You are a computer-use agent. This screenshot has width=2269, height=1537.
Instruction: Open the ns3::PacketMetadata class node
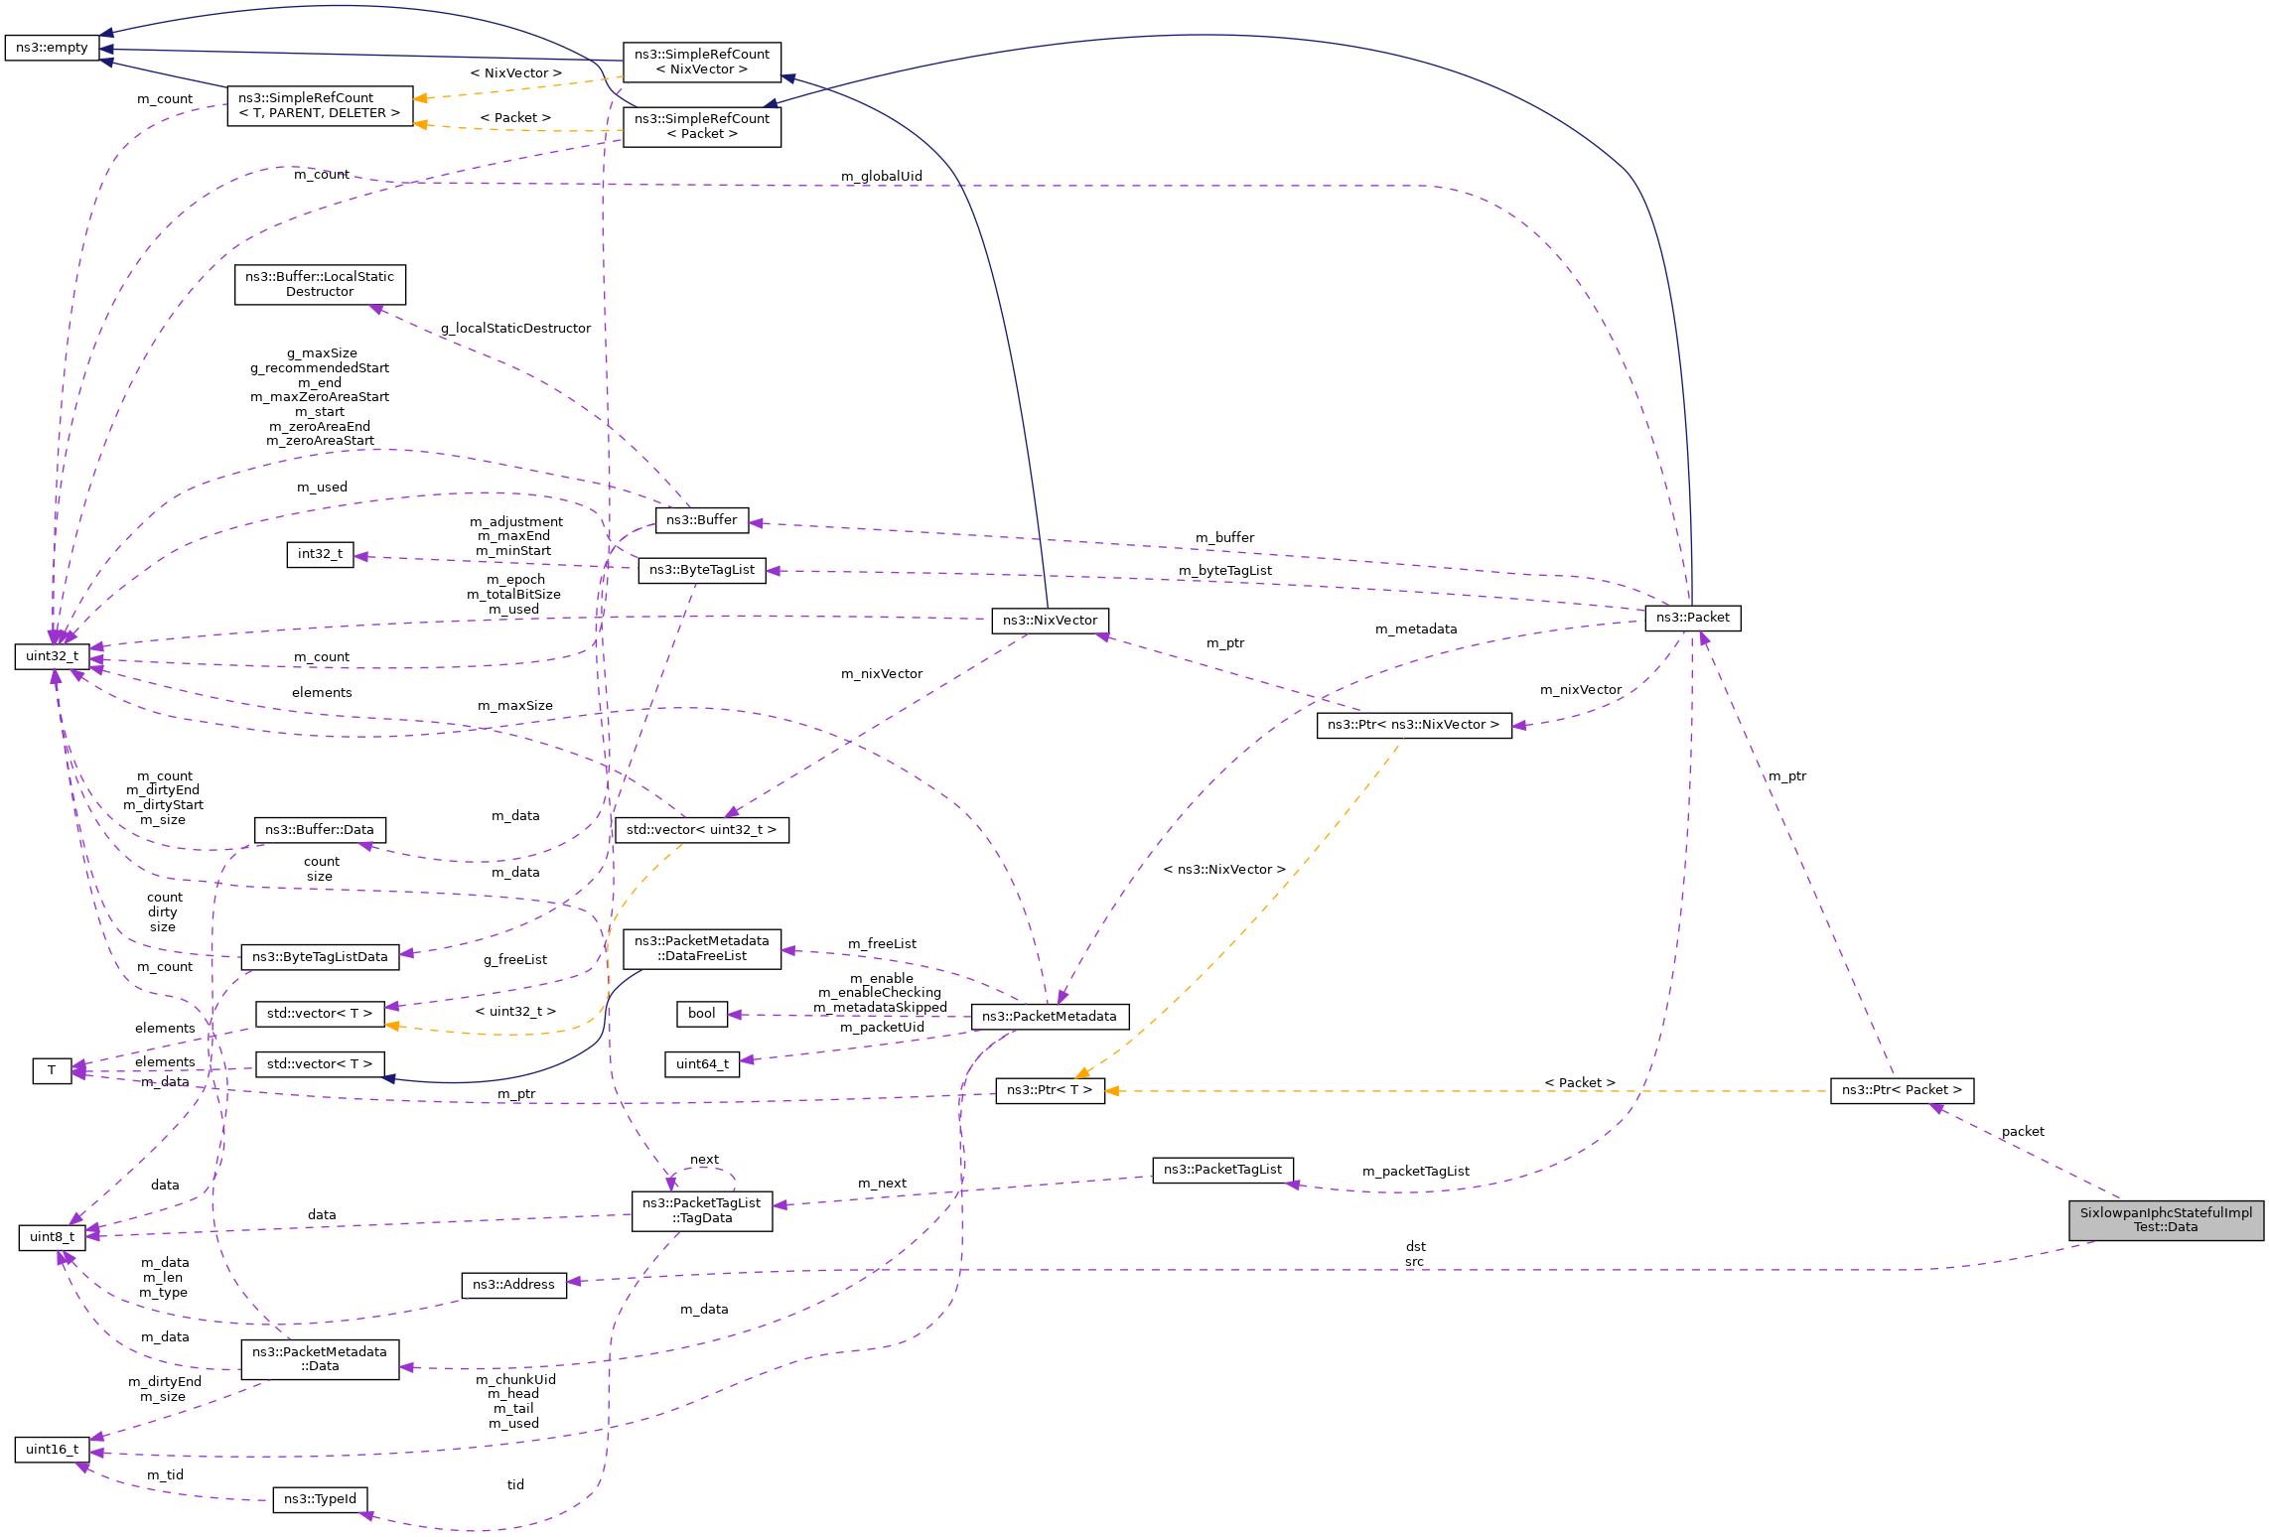[1050, 1017]
